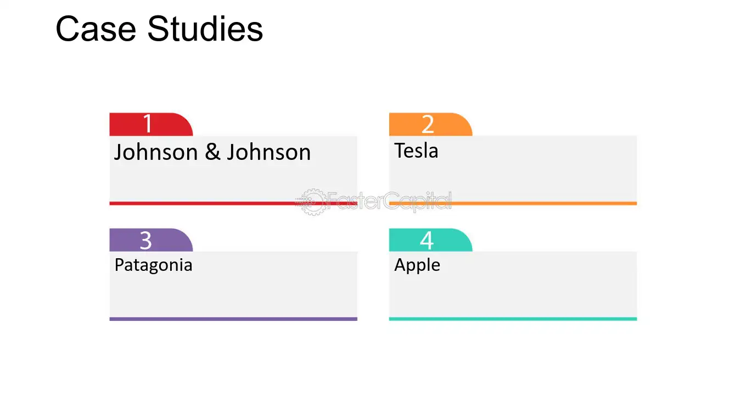
Task: Click the red underline bar below Johnson & Johnson
Action: point(233,203)
